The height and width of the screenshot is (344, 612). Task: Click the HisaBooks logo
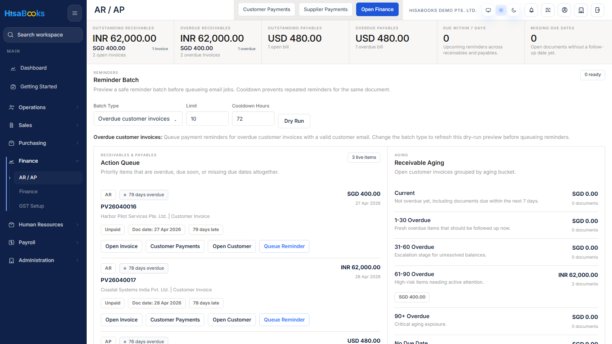coord(25,14)
